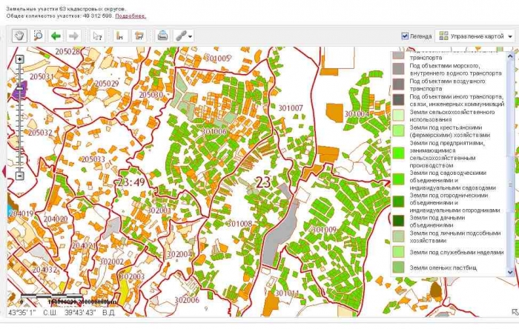Choose the area measurement tool
Image resolution: width=519 pixels, height=329 pixels.
pyautogui.click(x=138, y=36)
